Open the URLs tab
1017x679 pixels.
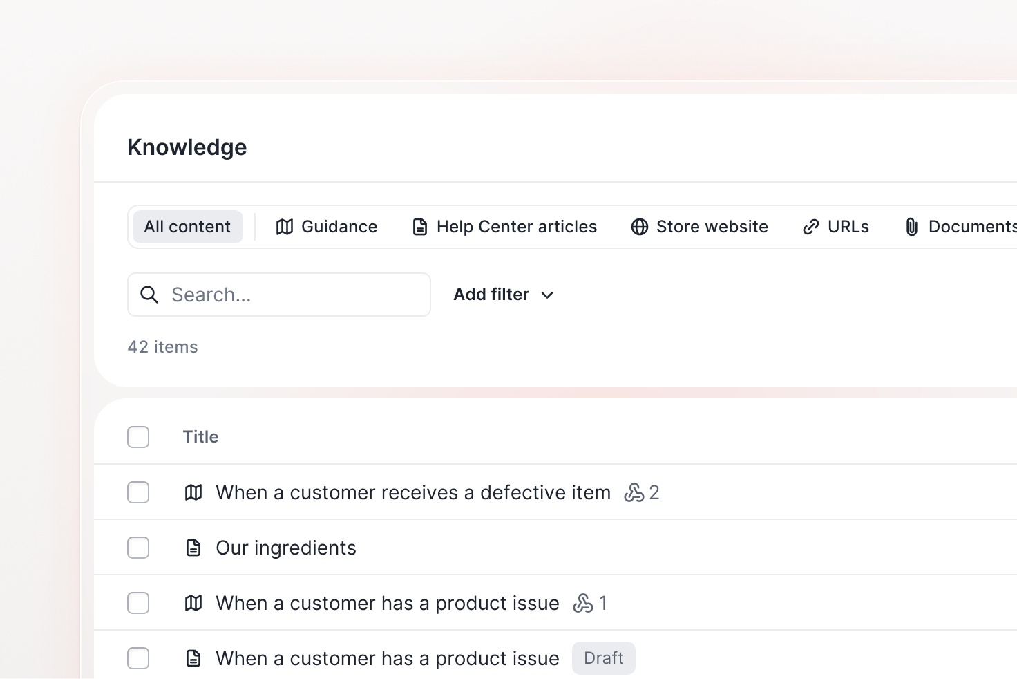[x=836, y=227]
